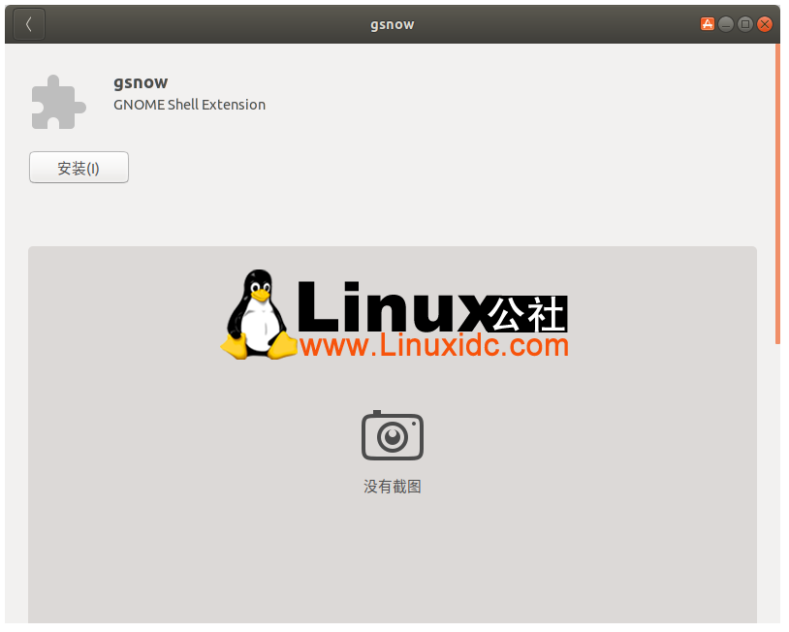
Task: Maximize the gsnow window
Action: point(745,24)
